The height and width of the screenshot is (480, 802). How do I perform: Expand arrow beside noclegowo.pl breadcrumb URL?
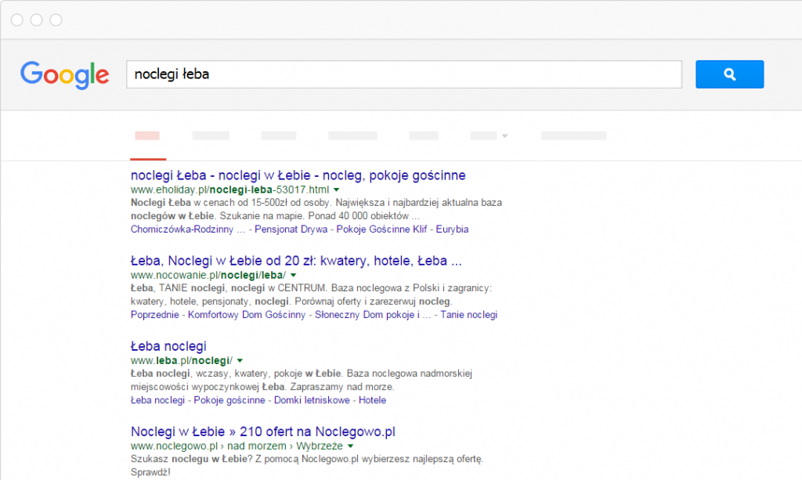[350, 446]
